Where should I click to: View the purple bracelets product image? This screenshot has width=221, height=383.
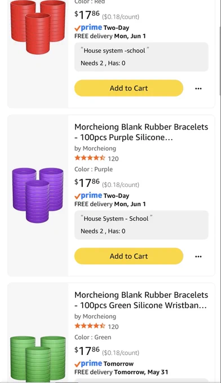point(38,195)
